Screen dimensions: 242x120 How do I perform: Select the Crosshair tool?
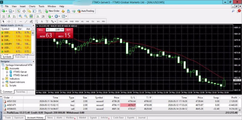click(x=9, y=21)
